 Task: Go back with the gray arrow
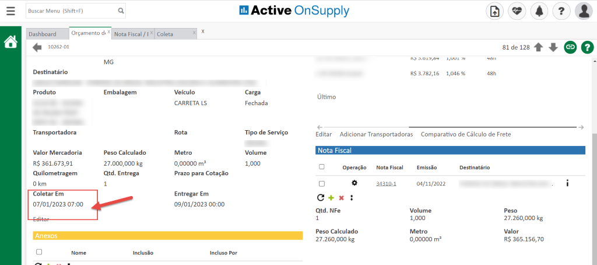[x=37, y=47]
